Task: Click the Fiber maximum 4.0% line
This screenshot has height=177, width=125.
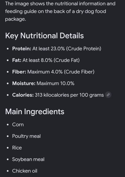Action: tap(53, 72)
